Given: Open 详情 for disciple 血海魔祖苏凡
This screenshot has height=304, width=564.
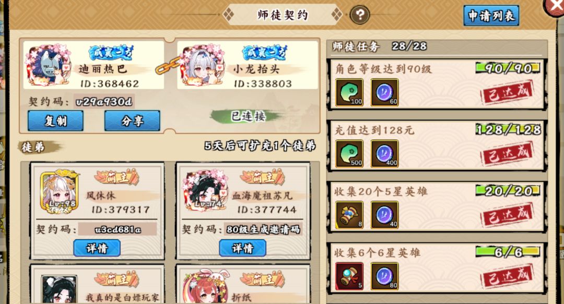Looking at the screenshot, I should coord(242,248).
